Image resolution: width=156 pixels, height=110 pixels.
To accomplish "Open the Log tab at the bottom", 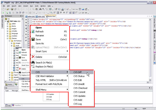I will [x=8, y=105].
